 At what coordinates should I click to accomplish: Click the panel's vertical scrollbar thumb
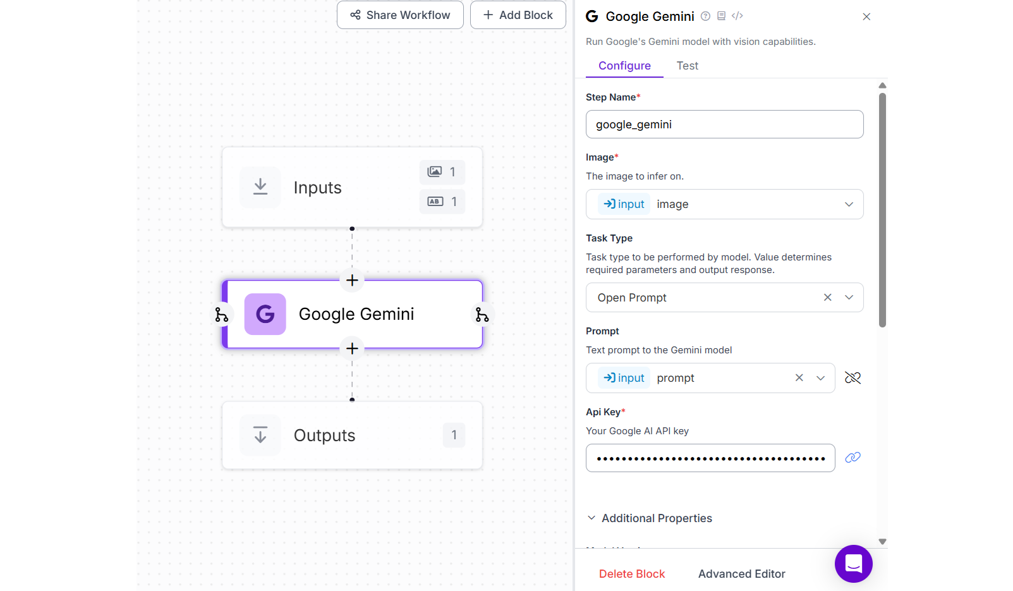pos(882,210)
